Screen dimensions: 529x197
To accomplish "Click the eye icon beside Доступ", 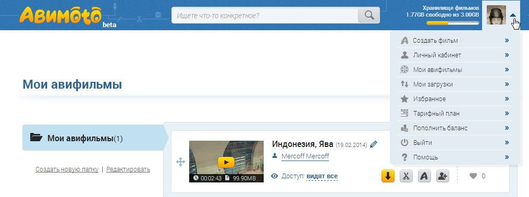I will 275,176.
